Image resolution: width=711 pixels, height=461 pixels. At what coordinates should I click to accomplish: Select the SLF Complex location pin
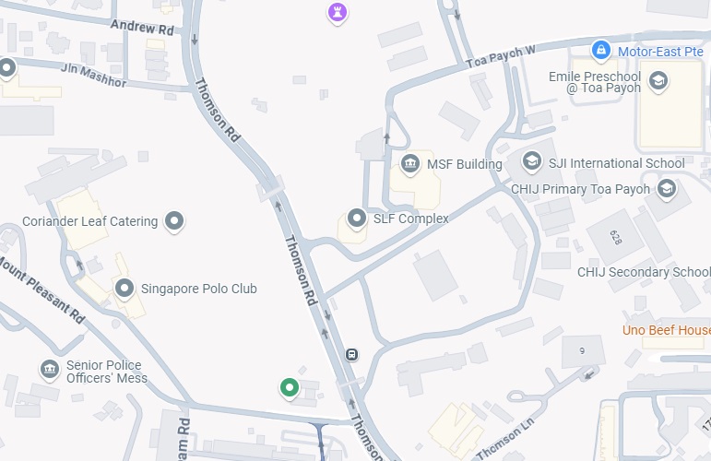[x=357, y=219]
